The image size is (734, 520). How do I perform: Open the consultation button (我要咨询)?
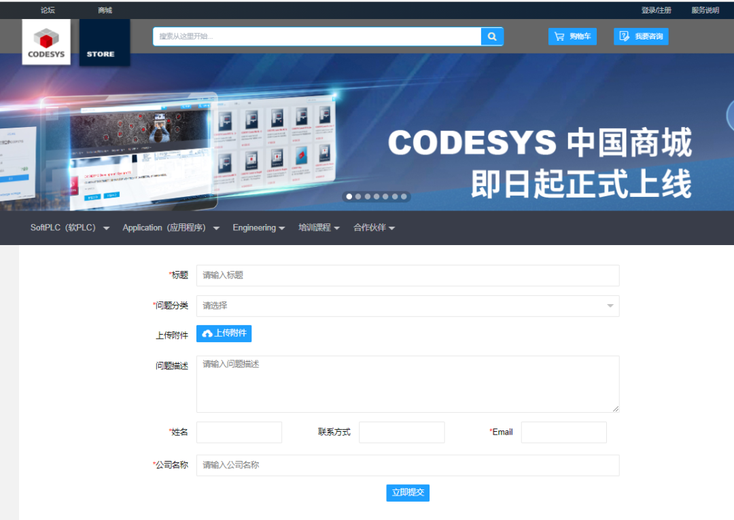pos(641,37)
